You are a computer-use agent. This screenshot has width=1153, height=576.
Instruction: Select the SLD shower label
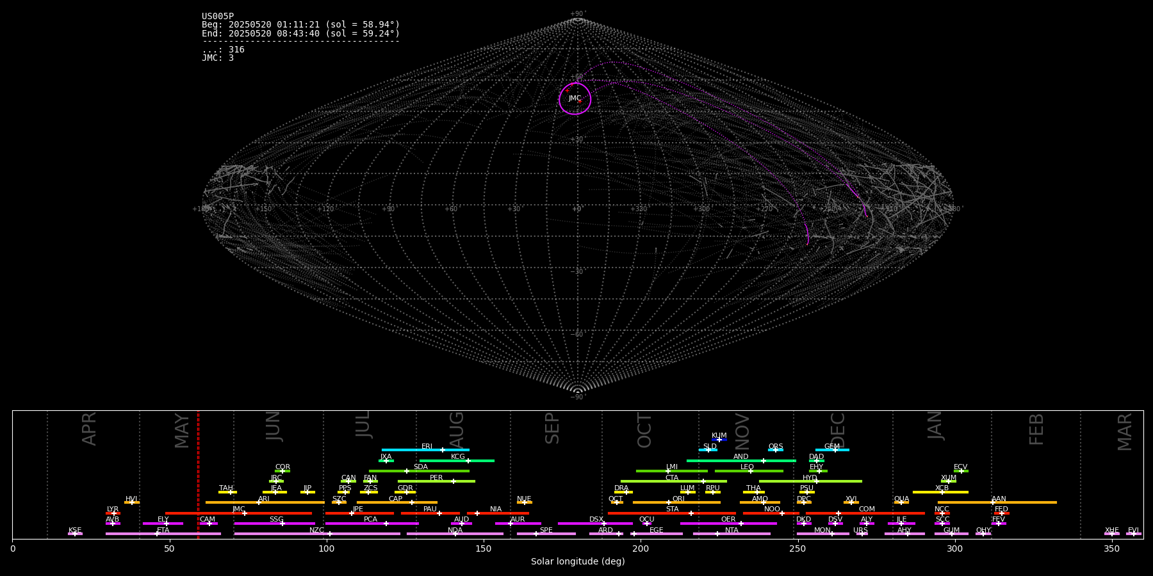click(710, 447)
